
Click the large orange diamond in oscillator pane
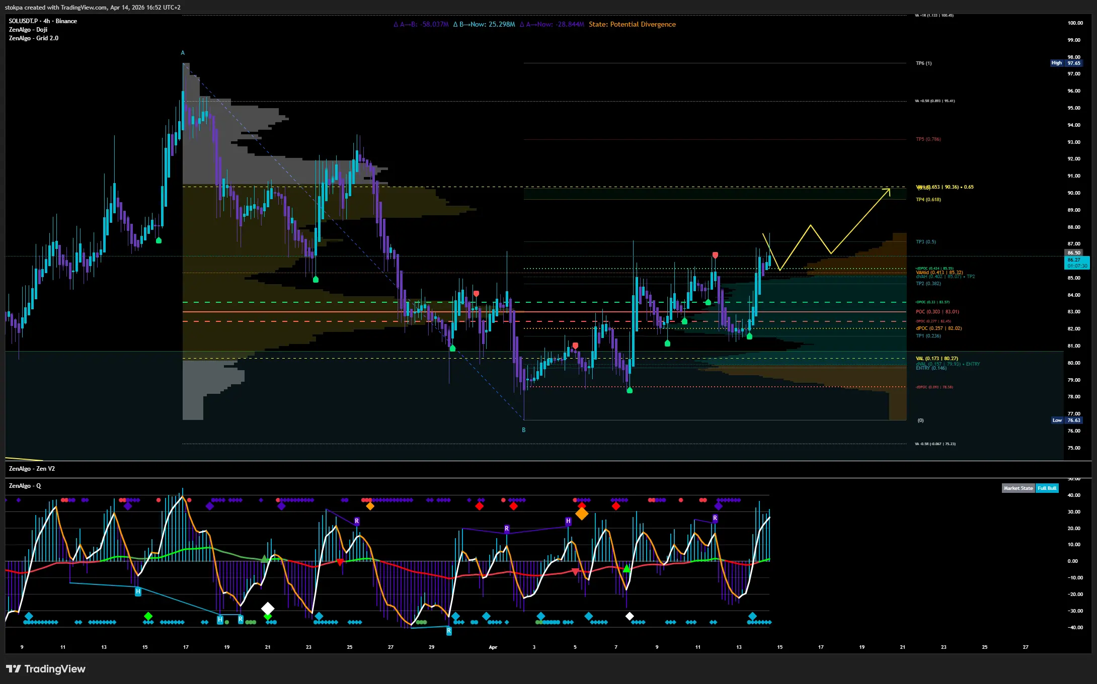(582, 514)
